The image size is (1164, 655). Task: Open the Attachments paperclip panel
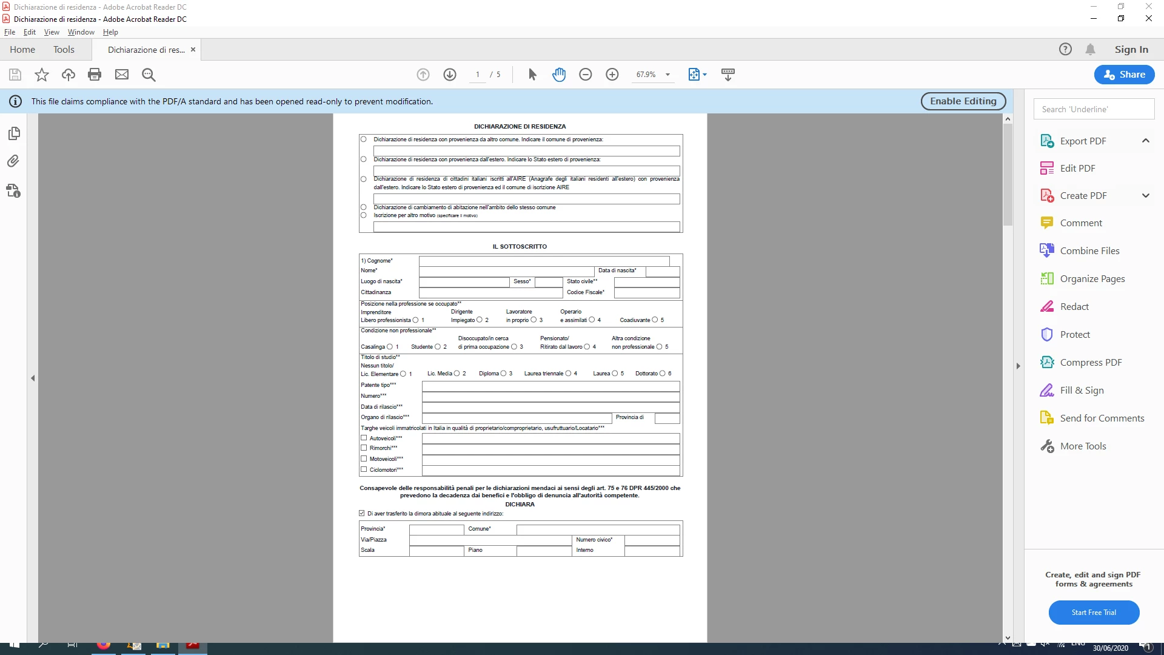click(x=13, y=161)
